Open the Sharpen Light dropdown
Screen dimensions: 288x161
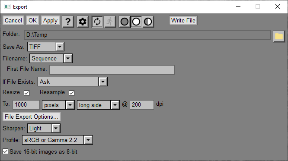[56, 128]
